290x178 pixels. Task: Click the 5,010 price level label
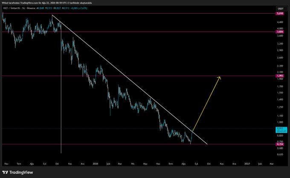pos(280,14)
